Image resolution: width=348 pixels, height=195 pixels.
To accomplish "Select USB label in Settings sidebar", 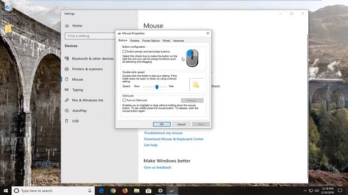I will coord(75,121).
